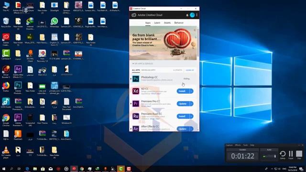Viewport: 306px width, 172px height.
Task: Open the Creative Cloud profile avatar
Action: [192, 15]
